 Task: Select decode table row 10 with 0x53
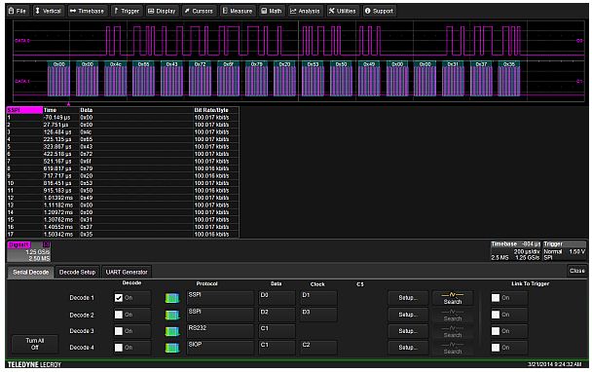(123, 183)
